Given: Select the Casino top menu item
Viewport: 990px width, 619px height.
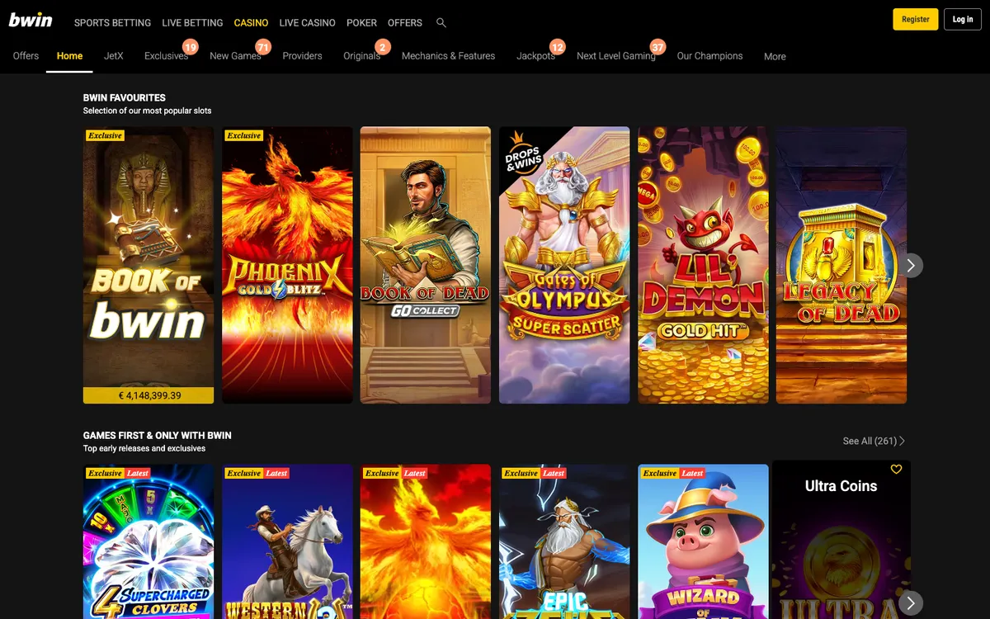Looking at the screenshot, I should point(251,23).
